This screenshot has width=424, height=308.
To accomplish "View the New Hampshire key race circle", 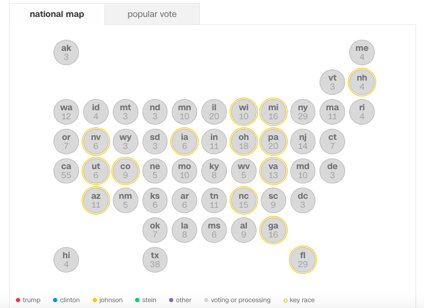I will (361, 83).
